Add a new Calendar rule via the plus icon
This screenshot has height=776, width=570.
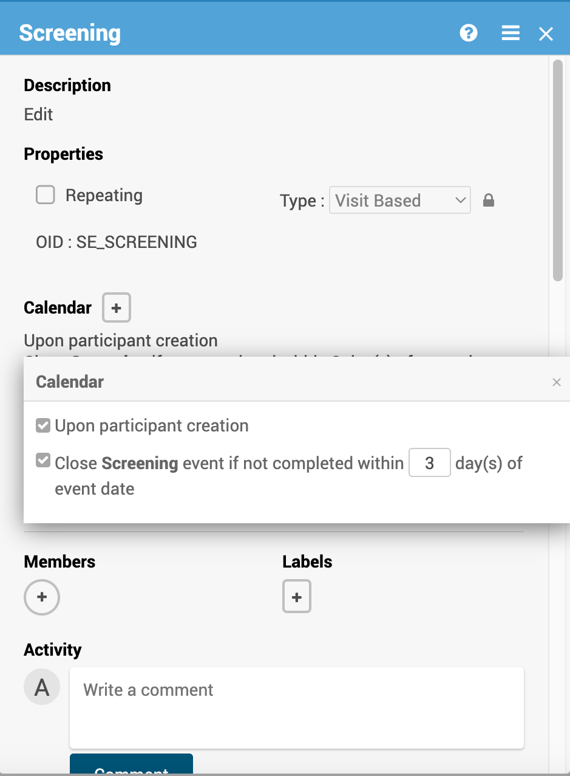116,307
